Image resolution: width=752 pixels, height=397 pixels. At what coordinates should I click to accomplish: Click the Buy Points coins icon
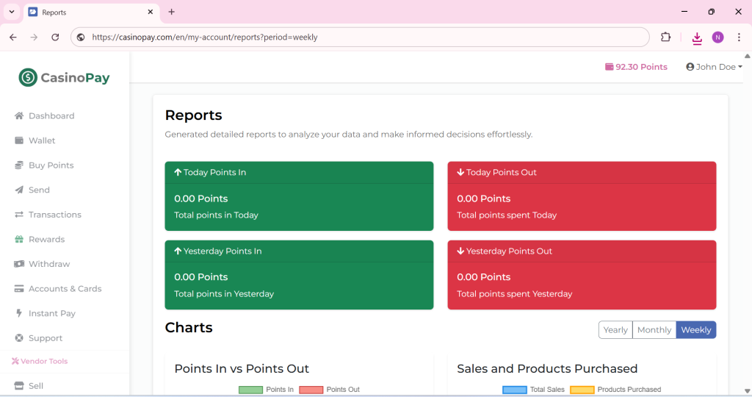click(x=19, y=165)
